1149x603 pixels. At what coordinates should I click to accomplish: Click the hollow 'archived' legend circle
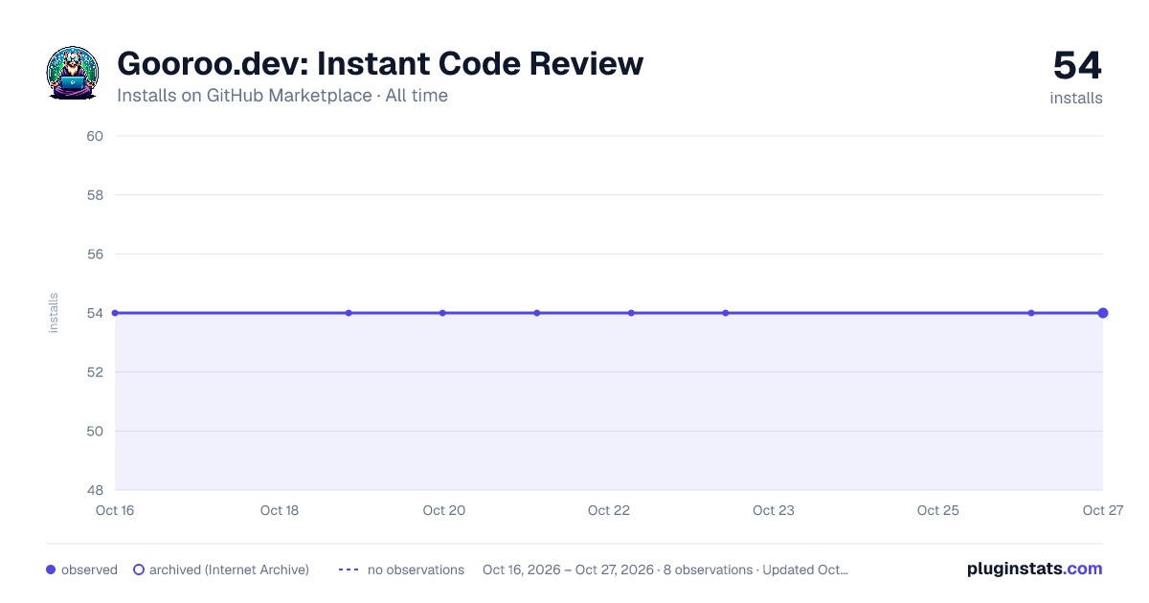[x=139, y=569]
